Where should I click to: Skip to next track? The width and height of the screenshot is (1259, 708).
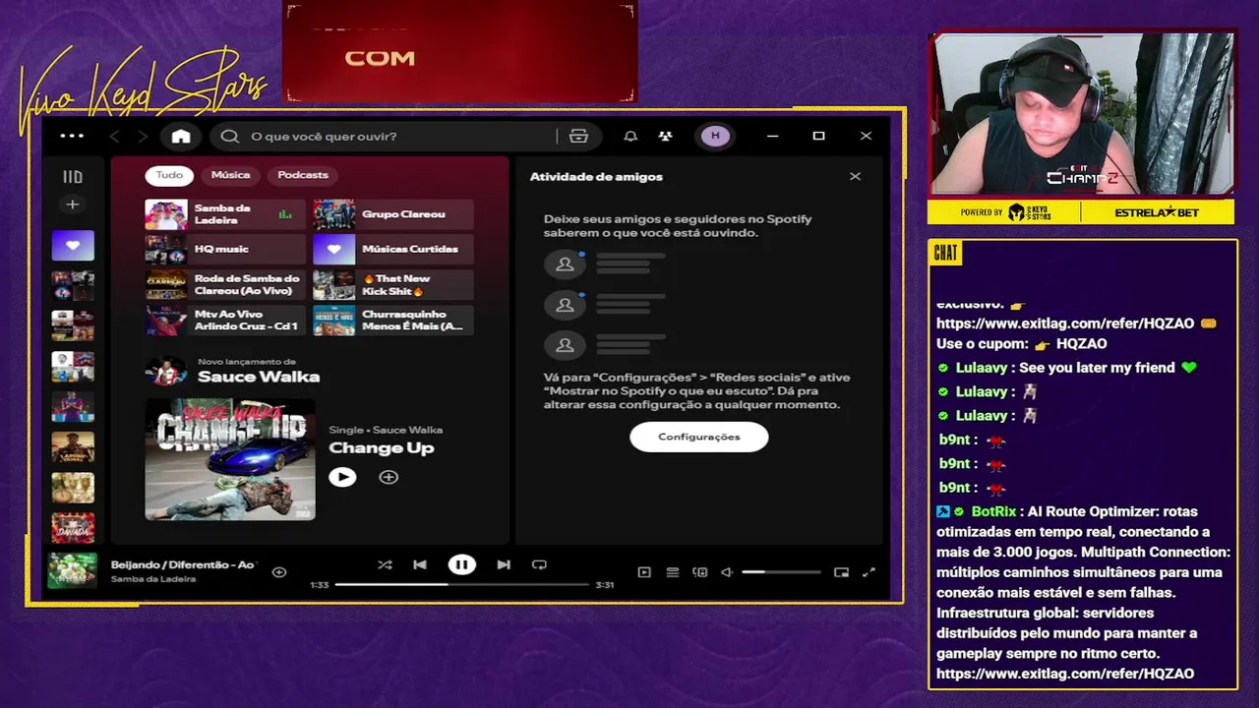tap(504, 564)
